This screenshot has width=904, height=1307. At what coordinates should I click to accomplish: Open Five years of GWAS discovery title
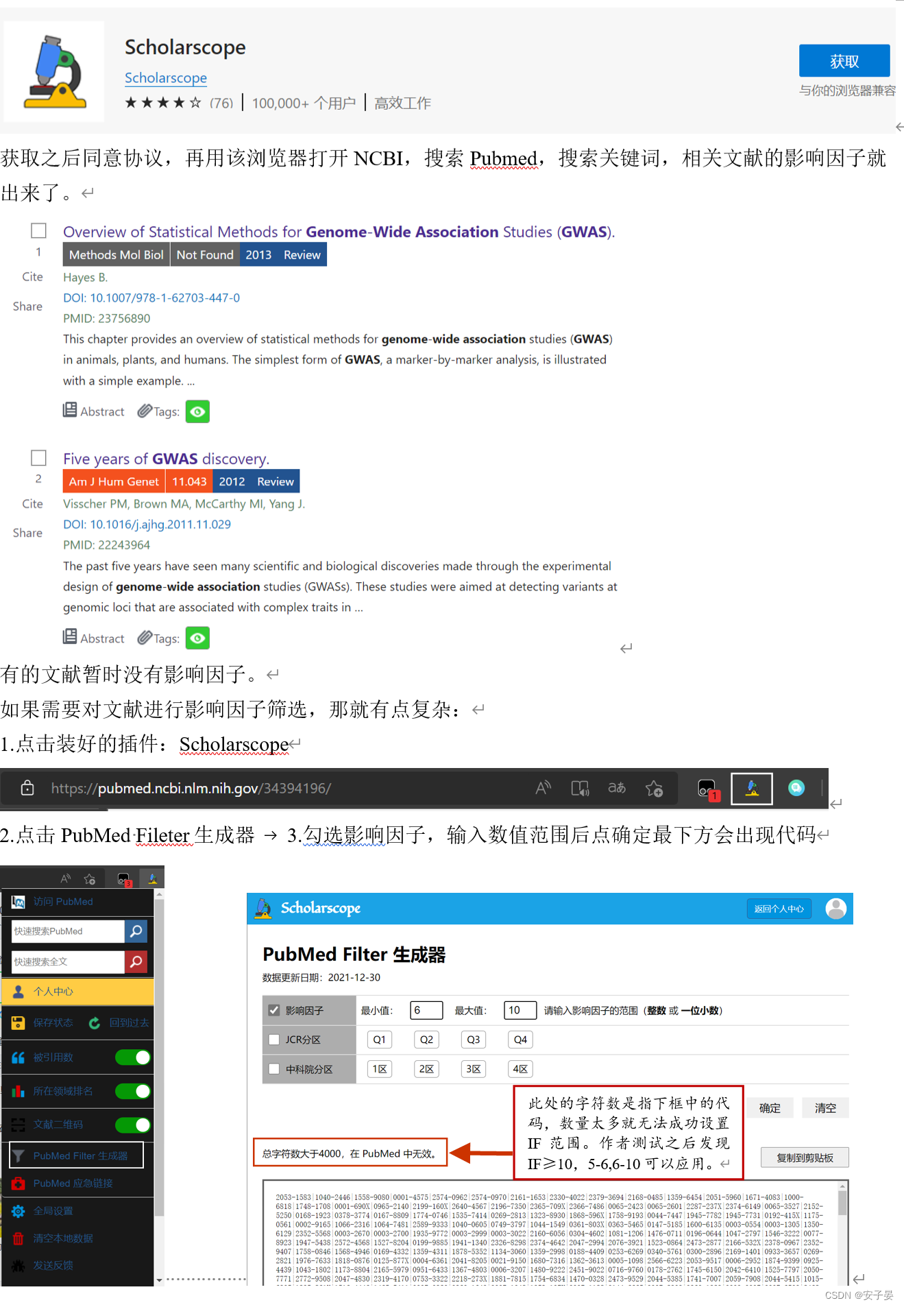coord(166,459)
